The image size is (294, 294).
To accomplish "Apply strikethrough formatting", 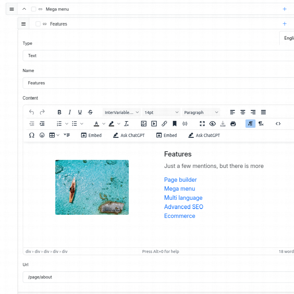I will click(90, 112).
